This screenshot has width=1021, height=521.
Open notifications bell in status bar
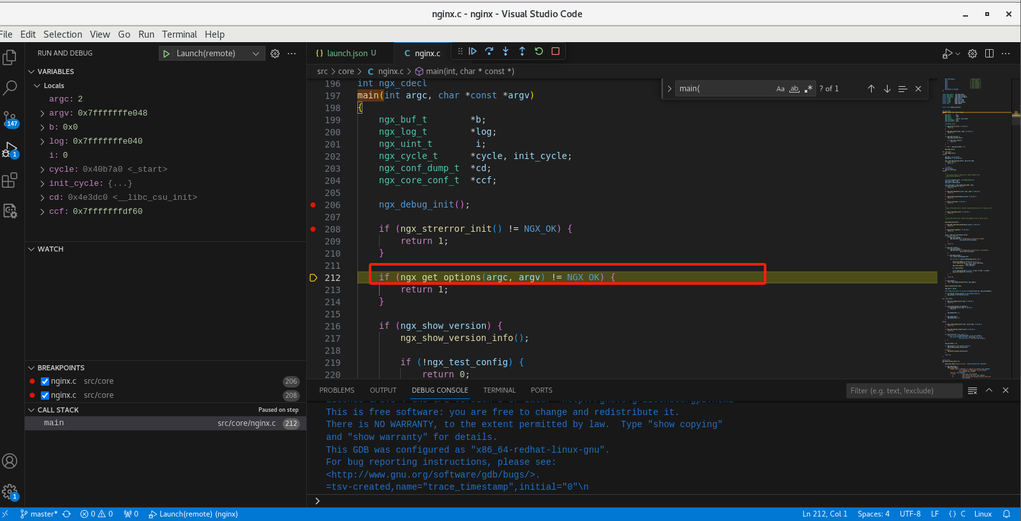[1006, 514]
